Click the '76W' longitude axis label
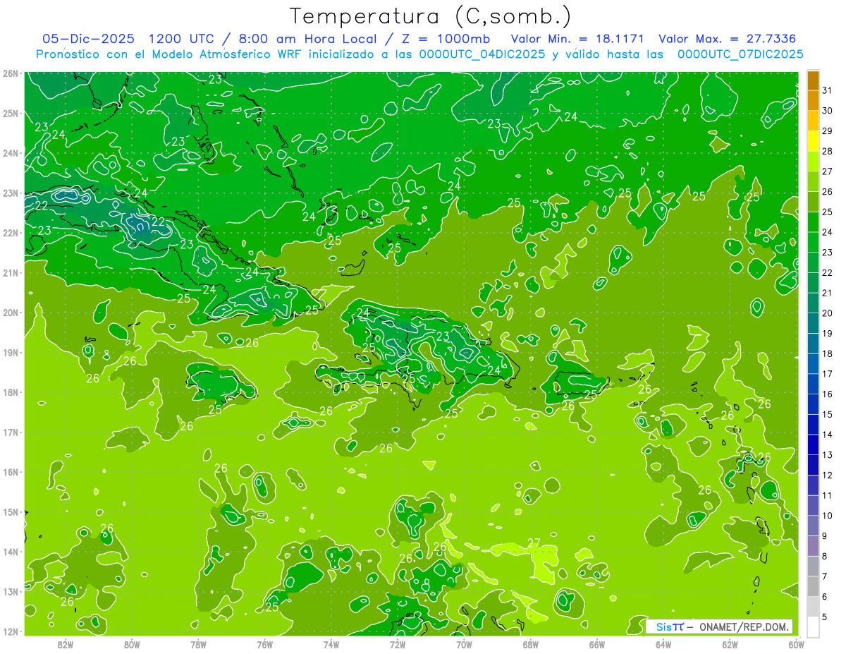This screenshot has width=846, height=654. [264, 643]
